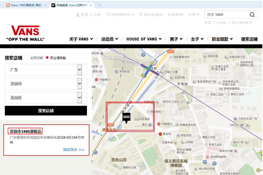This screenshot has width=263, height=175.
Task: Click the heart favorites icon
Action: click(x=141, y=15)
